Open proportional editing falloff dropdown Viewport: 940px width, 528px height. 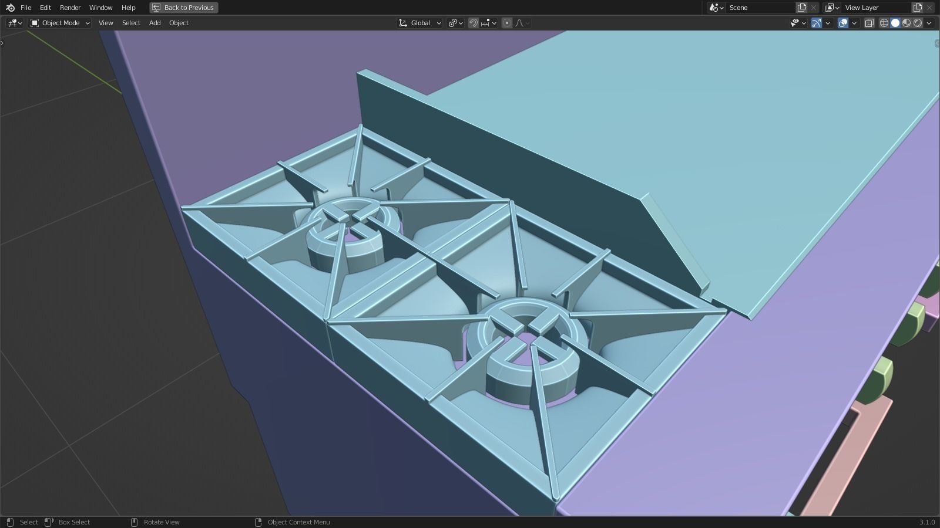(x=522, y=23)
